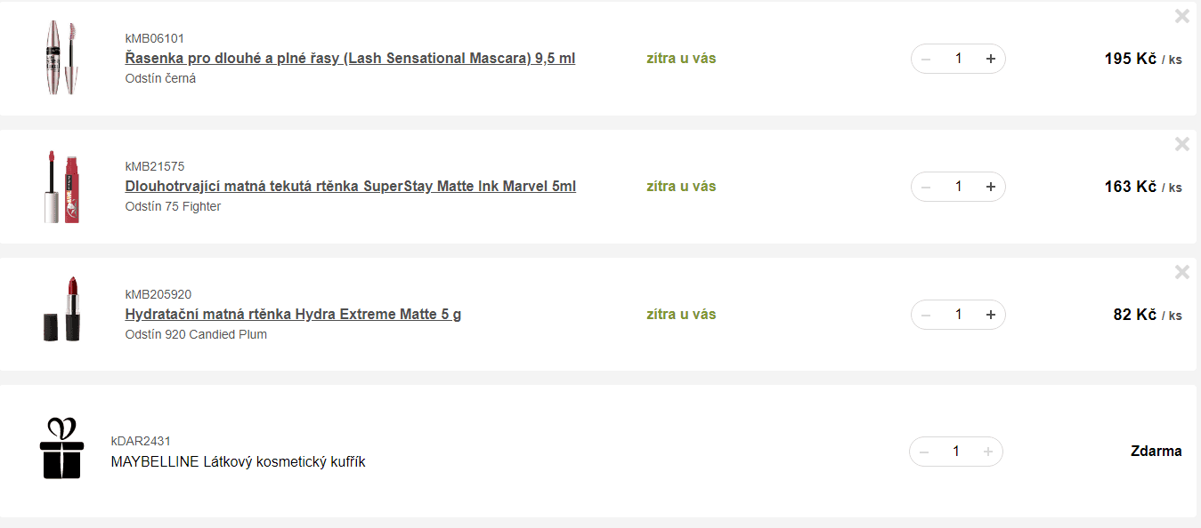1201x528 pixels.
Task: Click the Hydra Extreme lipstick quantity field
Action: [958, 315]
